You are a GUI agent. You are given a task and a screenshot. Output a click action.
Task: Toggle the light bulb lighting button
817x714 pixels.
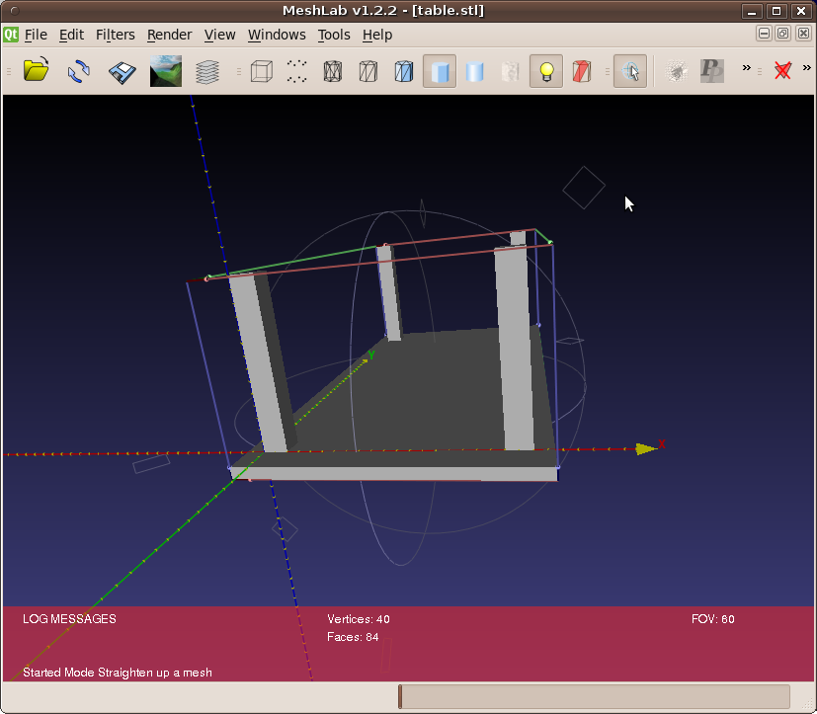pos(545,71)
